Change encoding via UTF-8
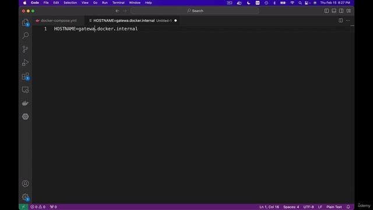 click(x=308, y=207)
